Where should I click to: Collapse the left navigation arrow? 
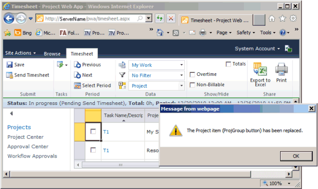[x=11, y=114]
